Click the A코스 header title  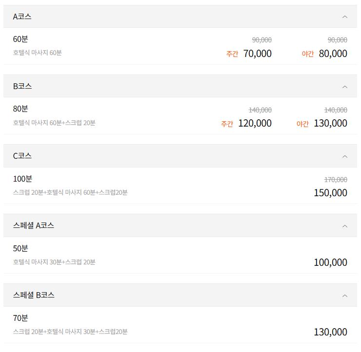pyautogui.click(x=22, y=17)
